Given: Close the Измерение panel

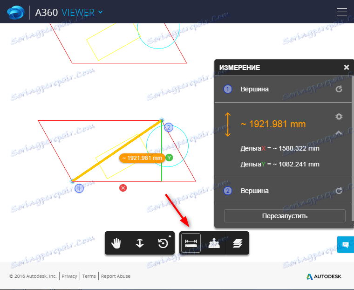Looking at the screenshot, I should tap(347, 67).
